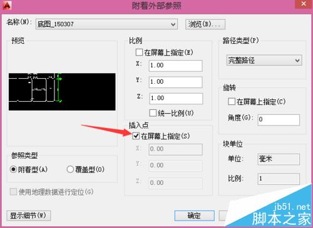Click the AutoCAD logo icon in title bar
The width and height of the screenshot is (313, 228).
click(7, 6)
